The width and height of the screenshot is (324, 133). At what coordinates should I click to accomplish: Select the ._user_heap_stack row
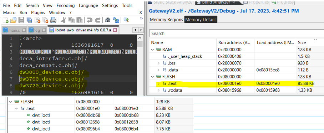(236, 56)
